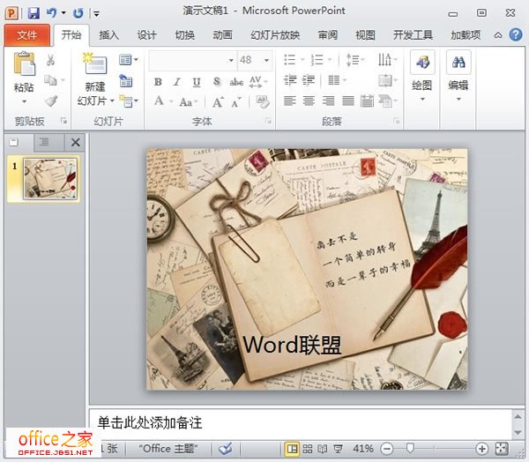Switch to the 动画 Animations tab

point(222,35)
